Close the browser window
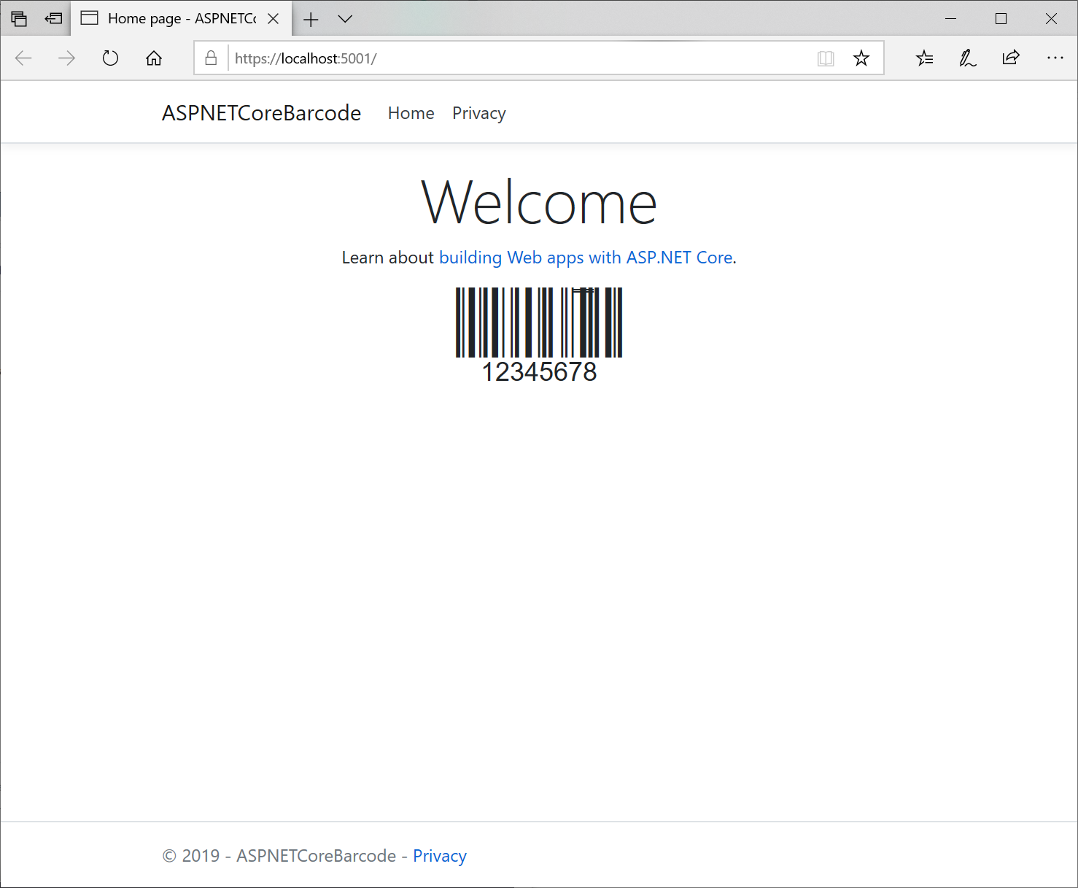Image resolution: width=1078 pixels, height=888 pixels. coord(1051,19)
